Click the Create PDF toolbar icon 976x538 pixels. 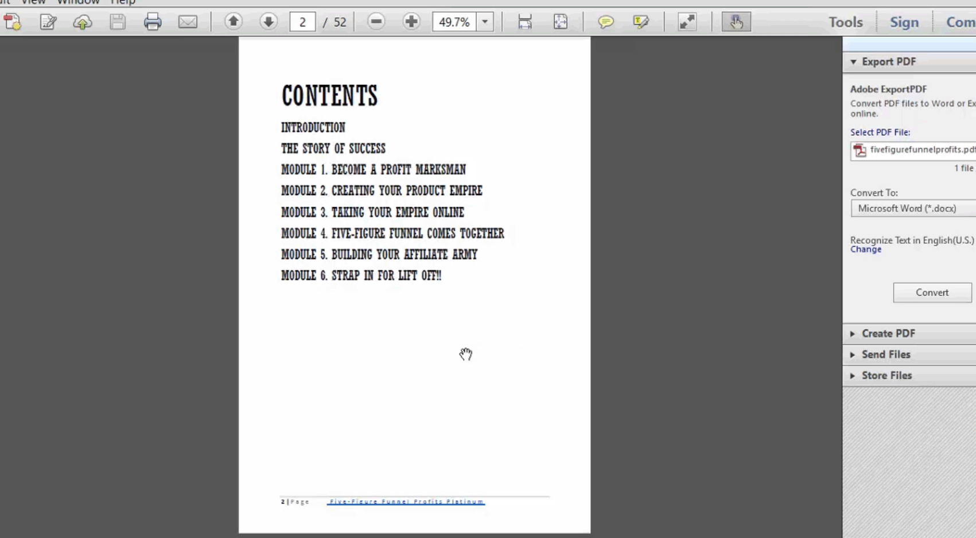[13, 22]
